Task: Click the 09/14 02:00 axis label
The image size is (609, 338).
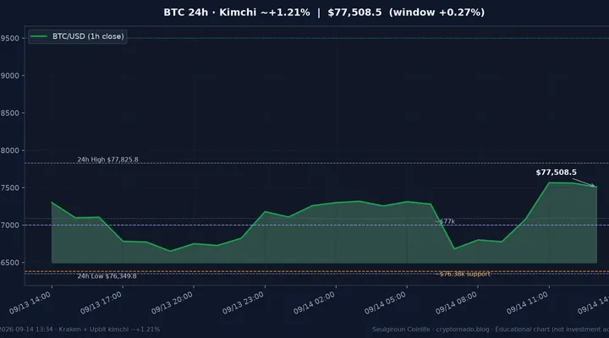Action: (x=314, y=303)
